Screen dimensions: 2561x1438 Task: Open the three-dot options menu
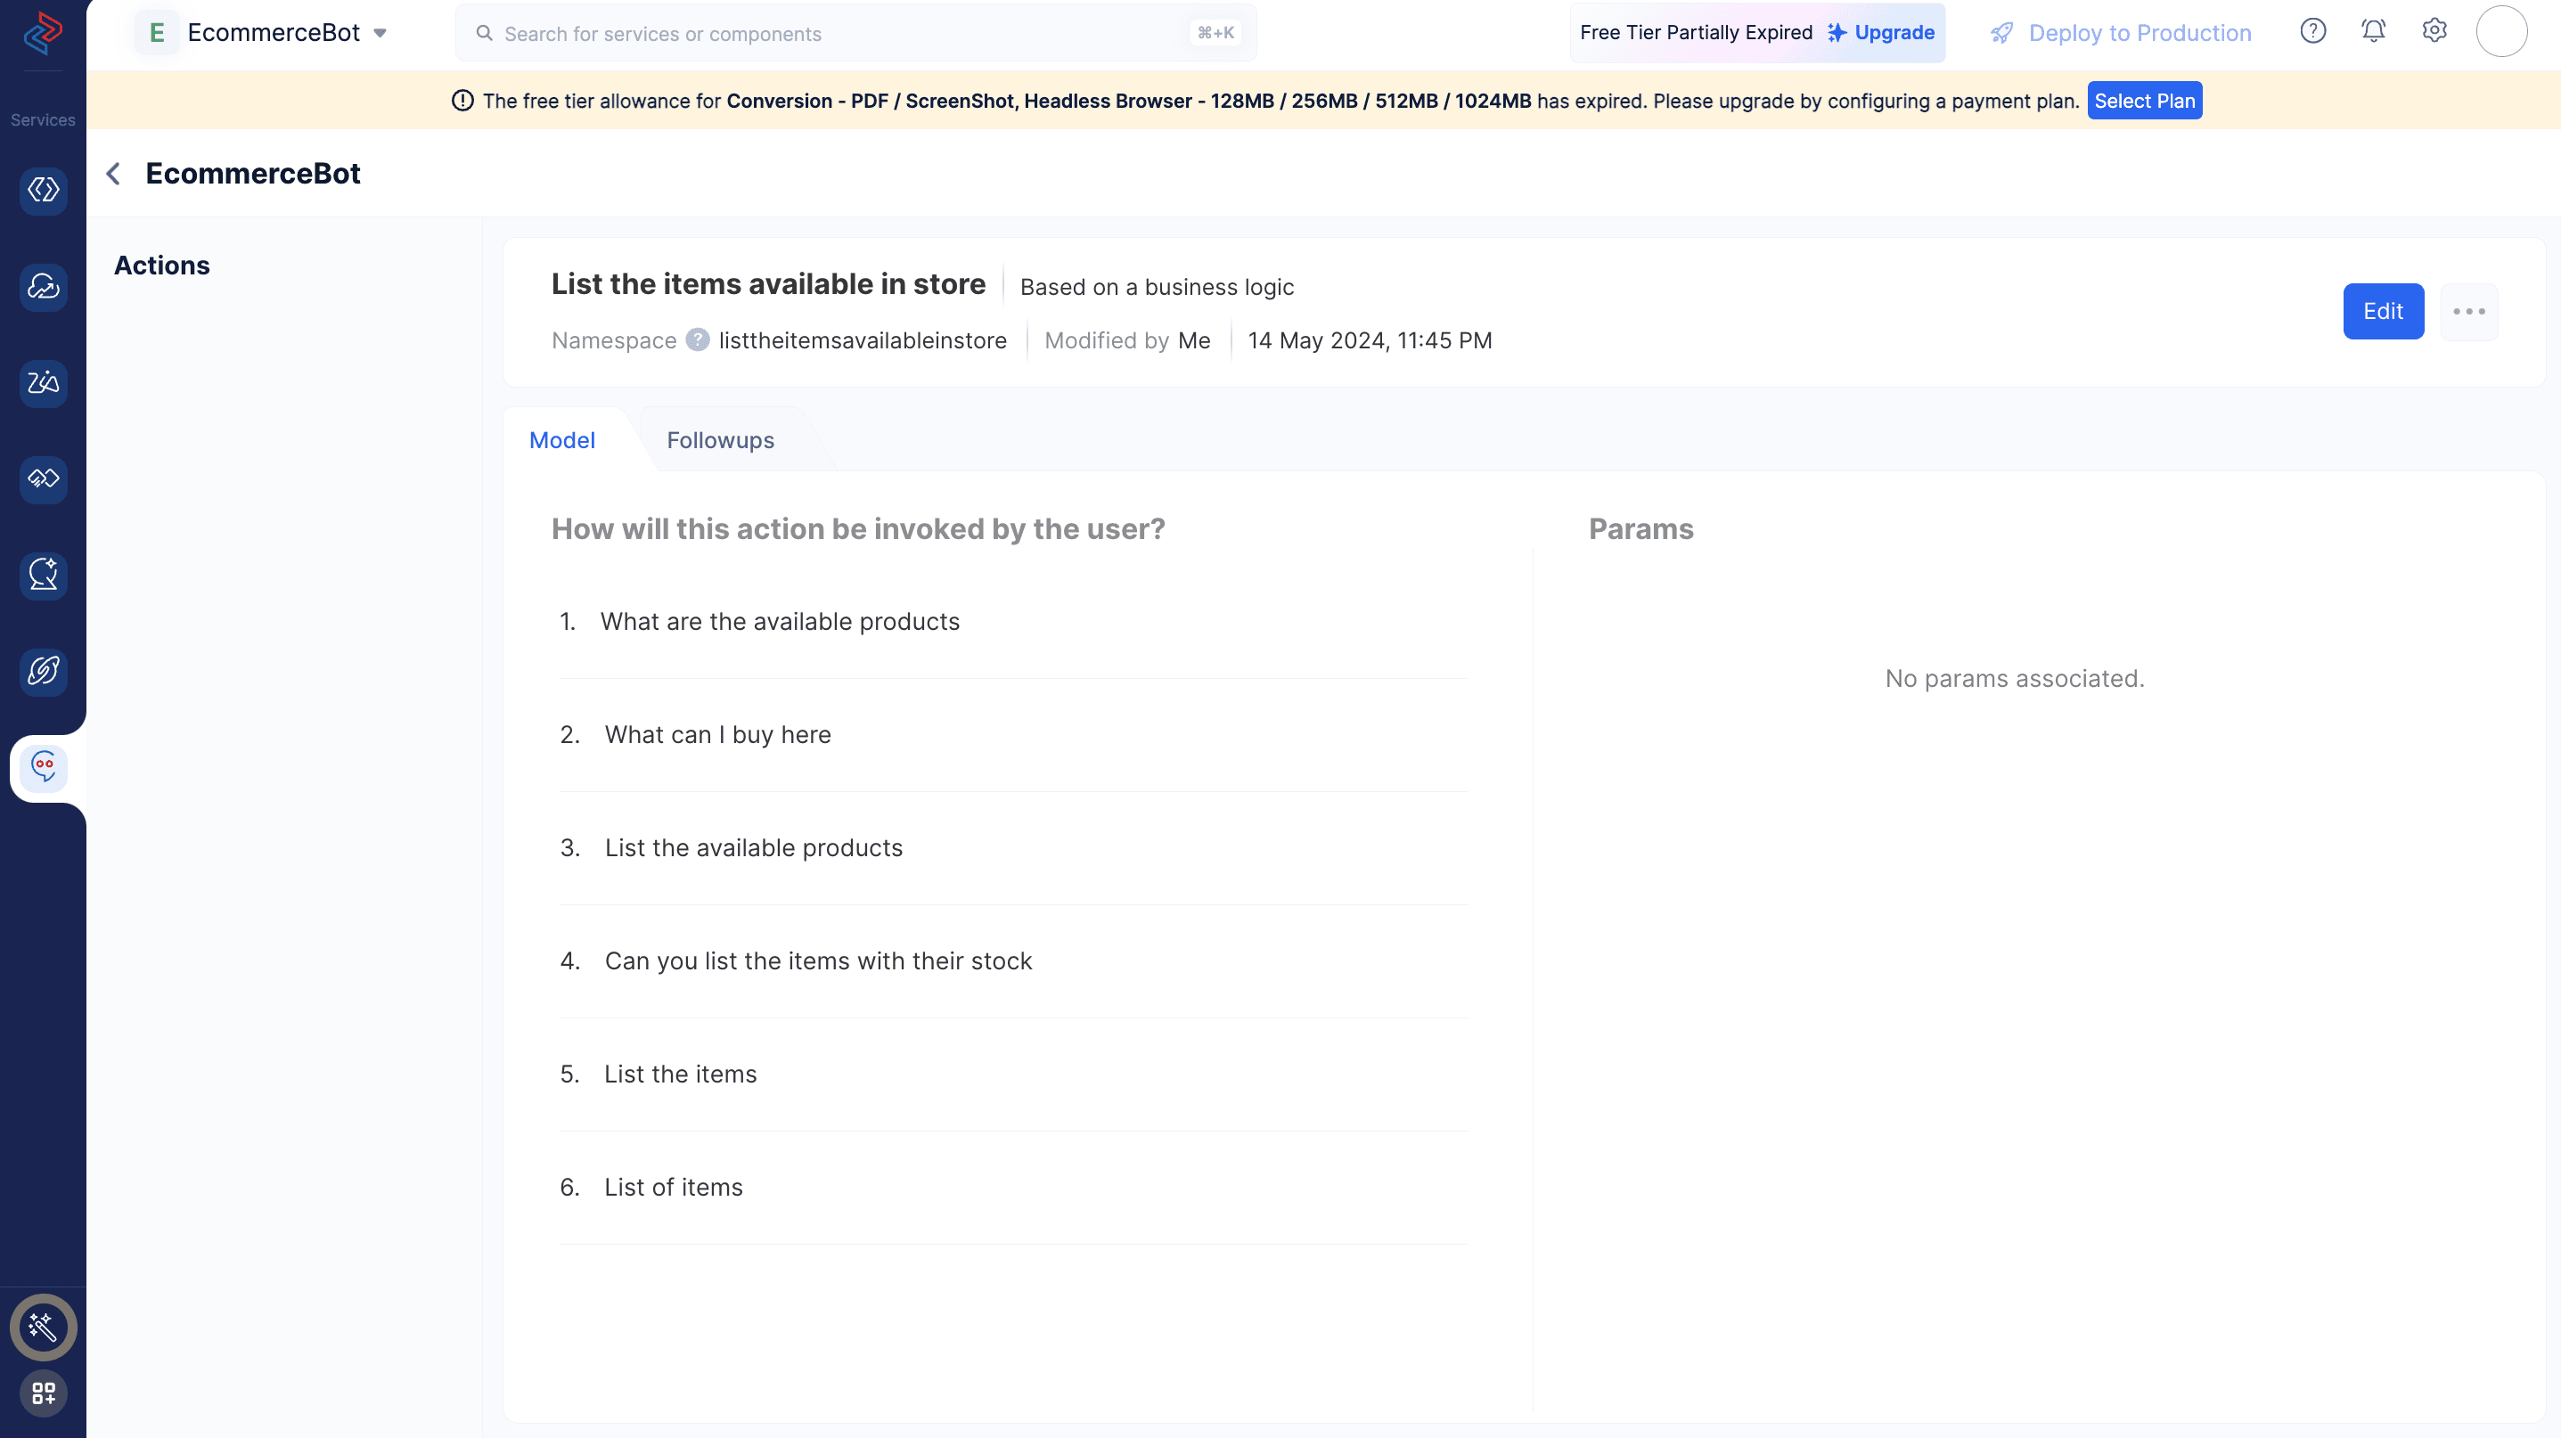pyautogui.click(x=2469, y=311)
